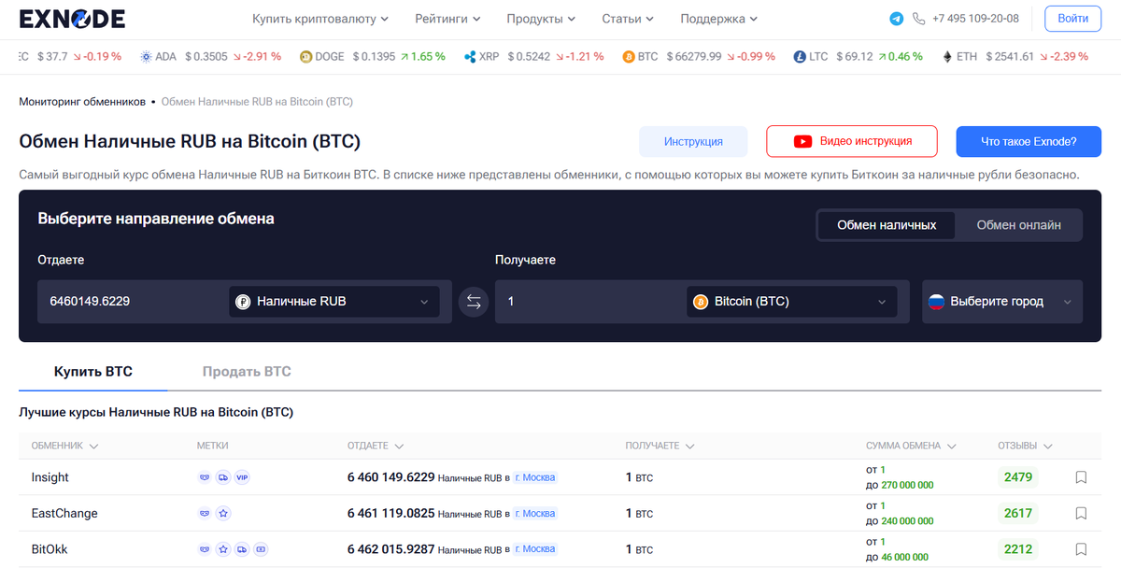
Task: Click the YouTube icon on Видео инструкция button
Action: [802, 141]
